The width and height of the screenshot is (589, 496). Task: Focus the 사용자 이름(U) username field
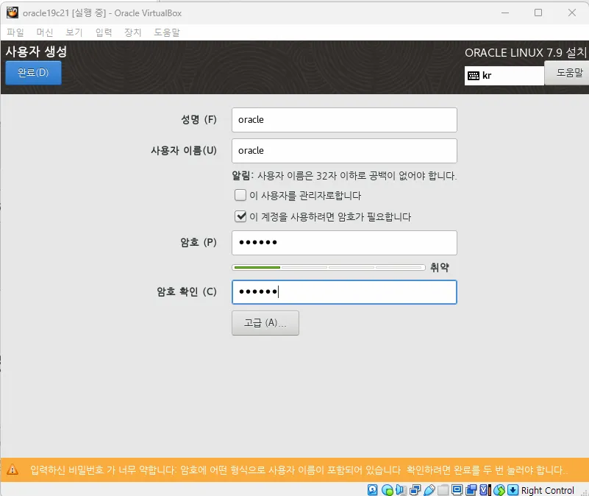[x=344, y=151]
